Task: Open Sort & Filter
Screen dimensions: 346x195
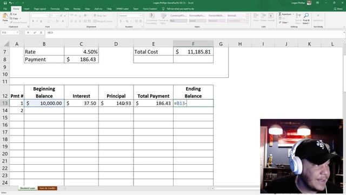Action: 298,18
